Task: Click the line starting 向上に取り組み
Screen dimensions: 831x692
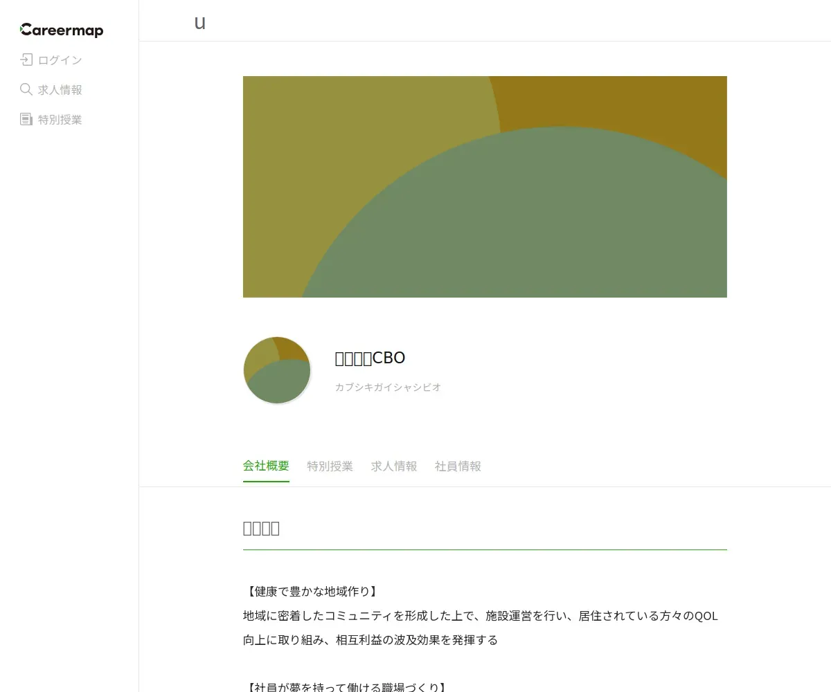Action: click(x=370, y=640)
